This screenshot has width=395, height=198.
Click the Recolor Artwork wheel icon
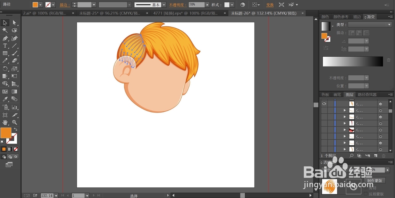[243, 5]
